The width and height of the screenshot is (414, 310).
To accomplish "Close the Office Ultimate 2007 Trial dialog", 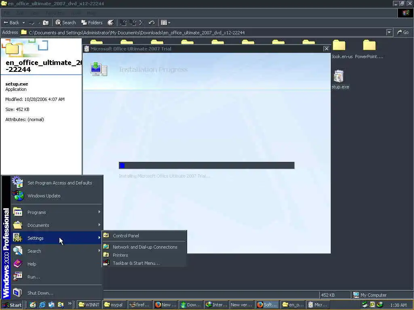I will (326, 48).
